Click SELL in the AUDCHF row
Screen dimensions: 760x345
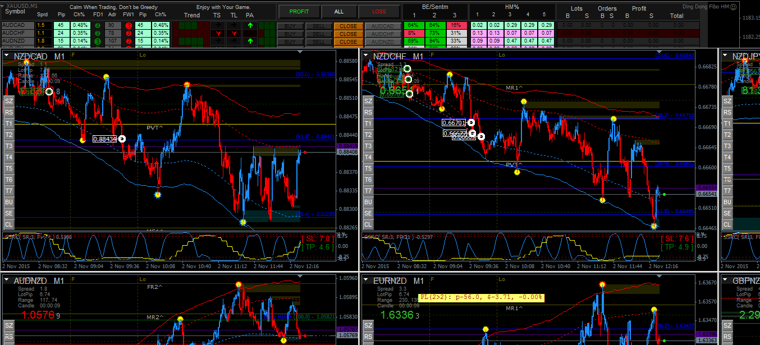(318, 34)
